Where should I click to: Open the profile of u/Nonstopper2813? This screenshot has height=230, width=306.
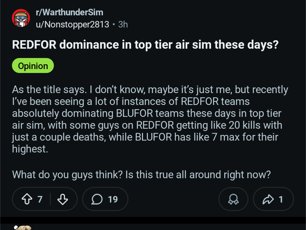(72, 25)
